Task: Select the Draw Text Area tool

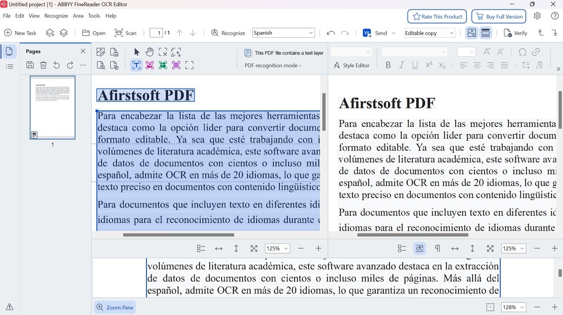Action: tap(136, 65)
